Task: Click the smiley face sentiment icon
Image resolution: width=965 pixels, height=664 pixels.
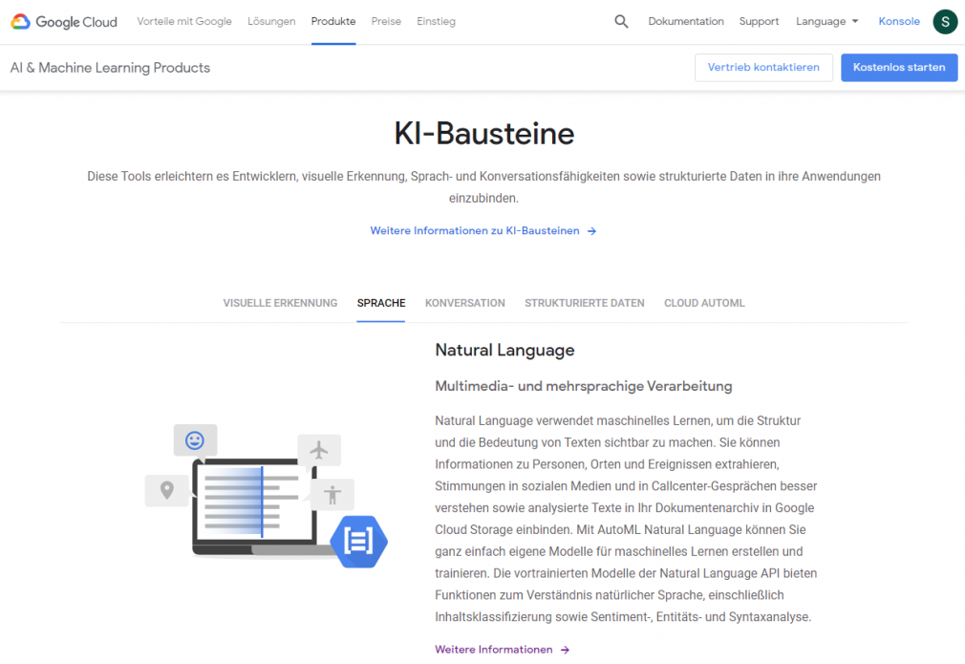Action: click(195, 440)
